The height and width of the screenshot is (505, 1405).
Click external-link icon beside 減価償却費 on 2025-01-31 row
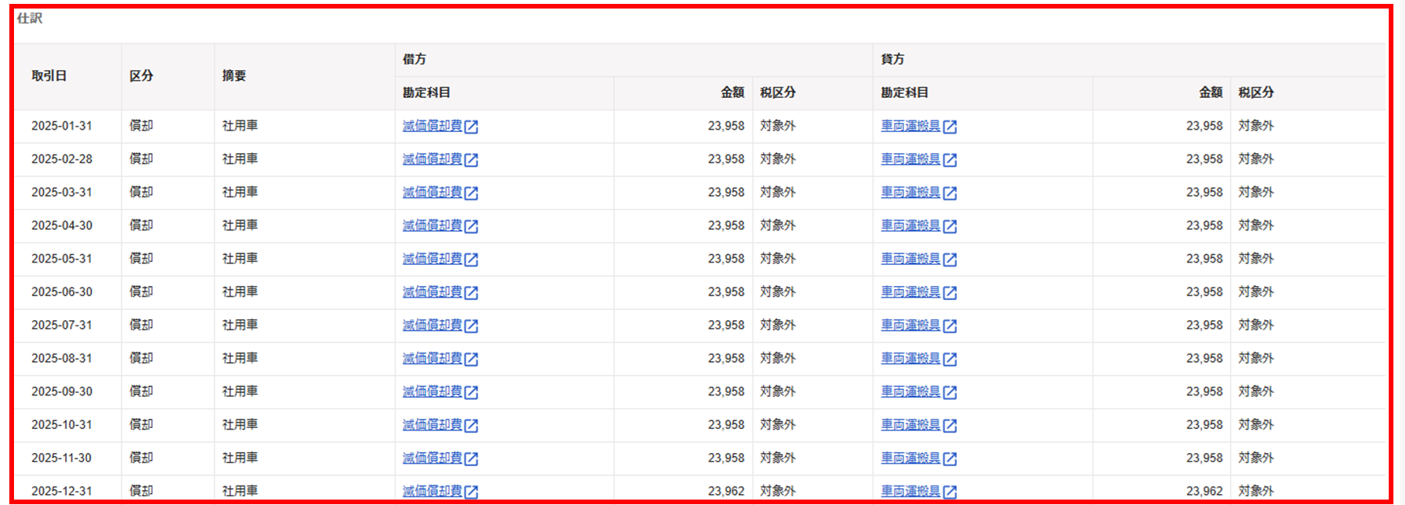click(471, 127)
